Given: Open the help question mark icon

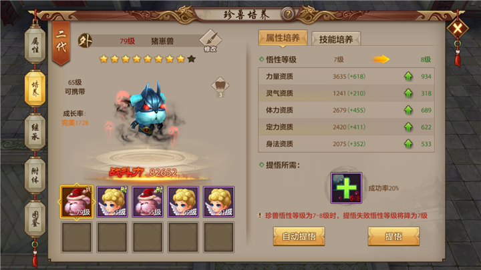Looking at the screenshot, I should 288,14.
